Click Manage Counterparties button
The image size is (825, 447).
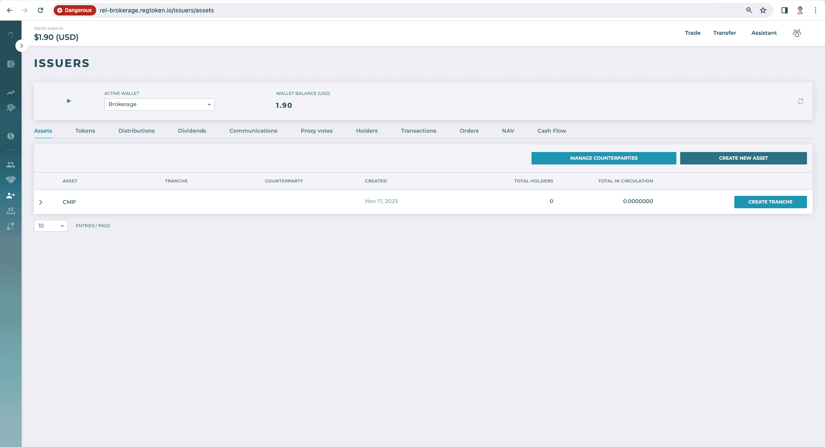pos(604,158)
